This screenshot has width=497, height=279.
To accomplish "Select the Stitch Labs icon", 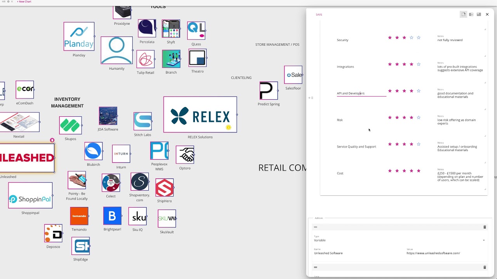I will 142,122.
